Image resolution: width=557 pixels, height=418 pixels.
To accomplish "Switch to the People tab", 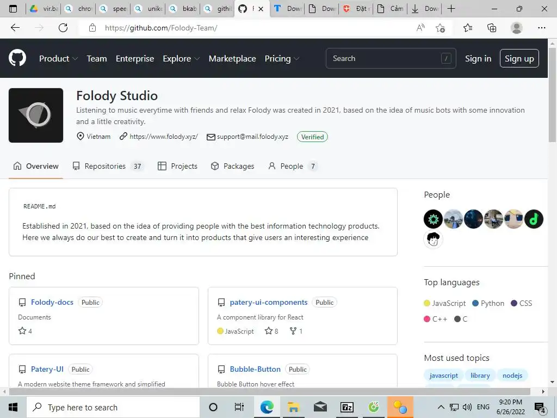I will [292, 166].
